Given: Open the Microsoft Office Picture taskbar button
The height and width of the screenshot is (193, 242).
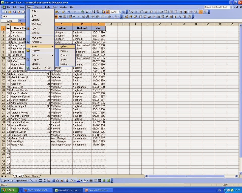Looking at the screenshot, I should point(98,190).
